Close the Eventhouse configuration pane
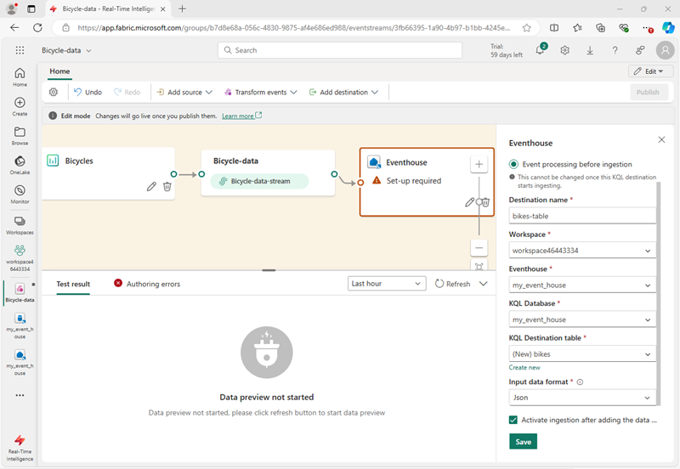680x469 pixels. coord(661,139)
